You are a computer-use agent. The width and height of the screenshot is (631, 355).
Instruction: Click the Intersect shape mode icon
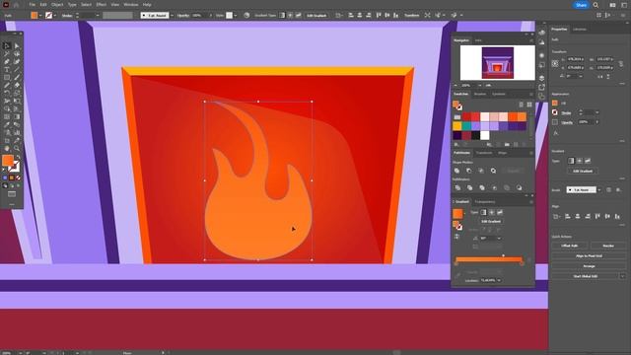pos(481,171)
